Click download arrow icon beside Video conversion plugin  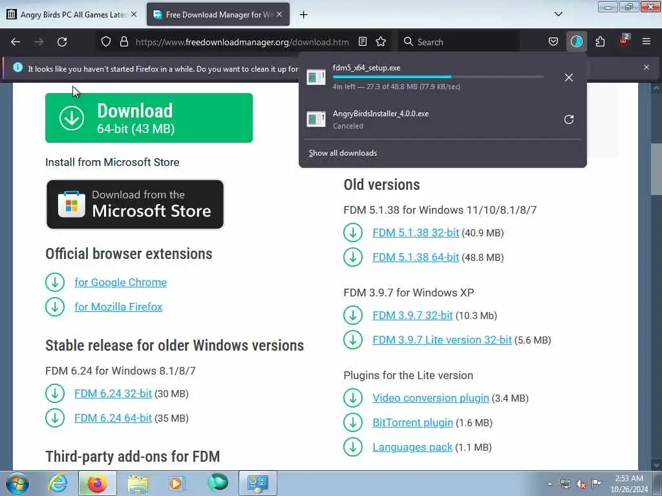coord(353,398)
